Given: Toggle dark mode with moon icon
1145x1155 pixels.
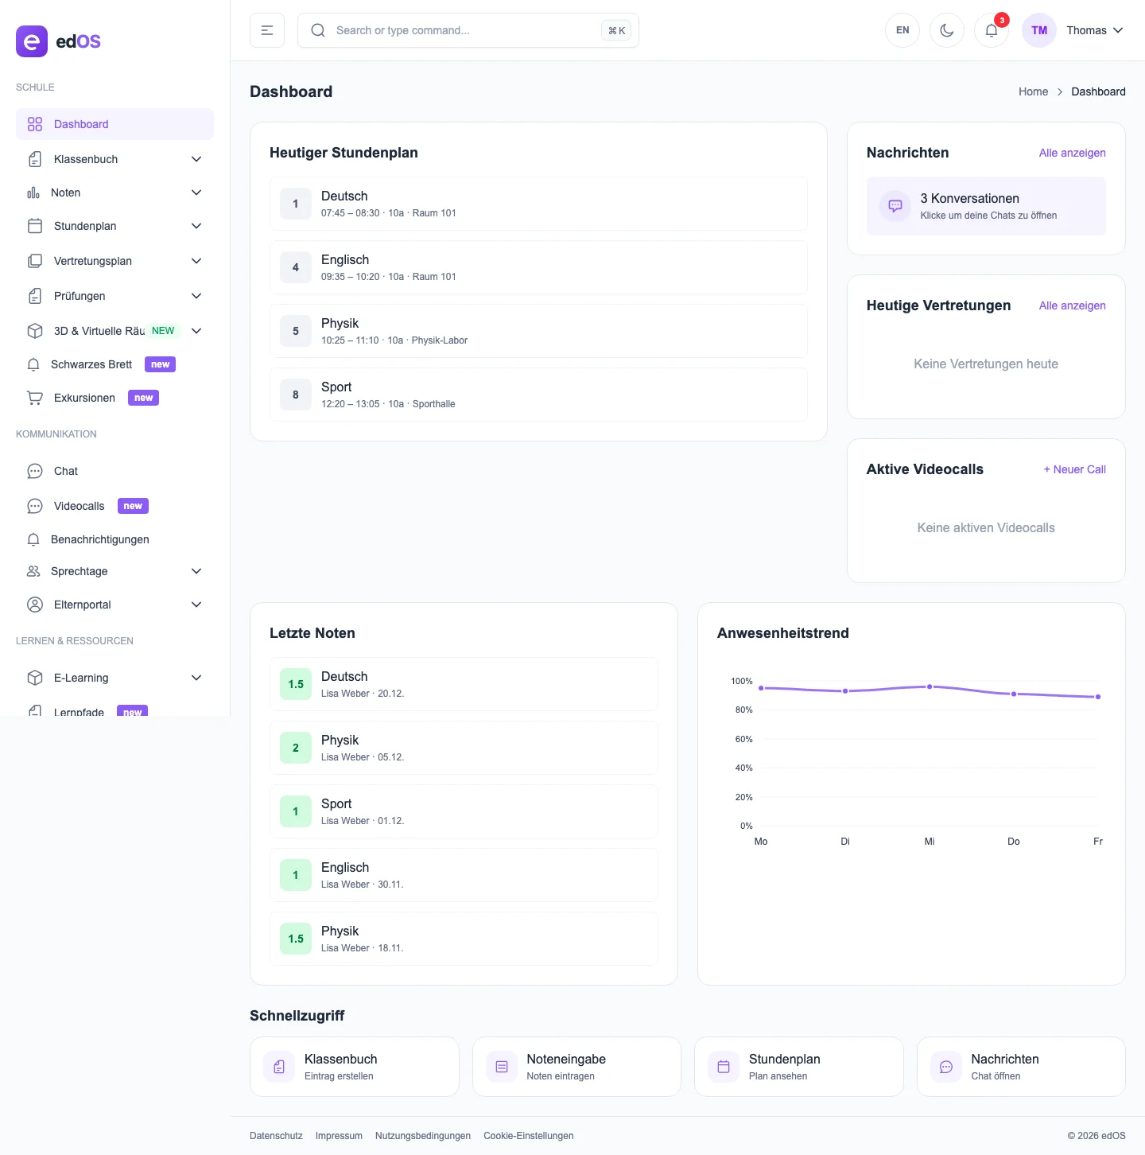Looking at the screenshot, I should pos(946,30).
